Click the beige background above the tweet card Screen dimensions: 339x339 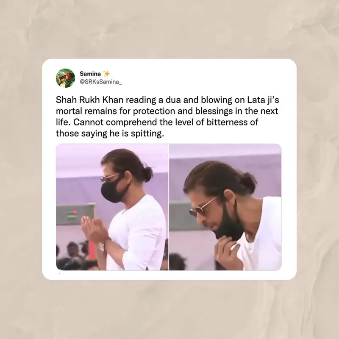(x=169, y=29)
